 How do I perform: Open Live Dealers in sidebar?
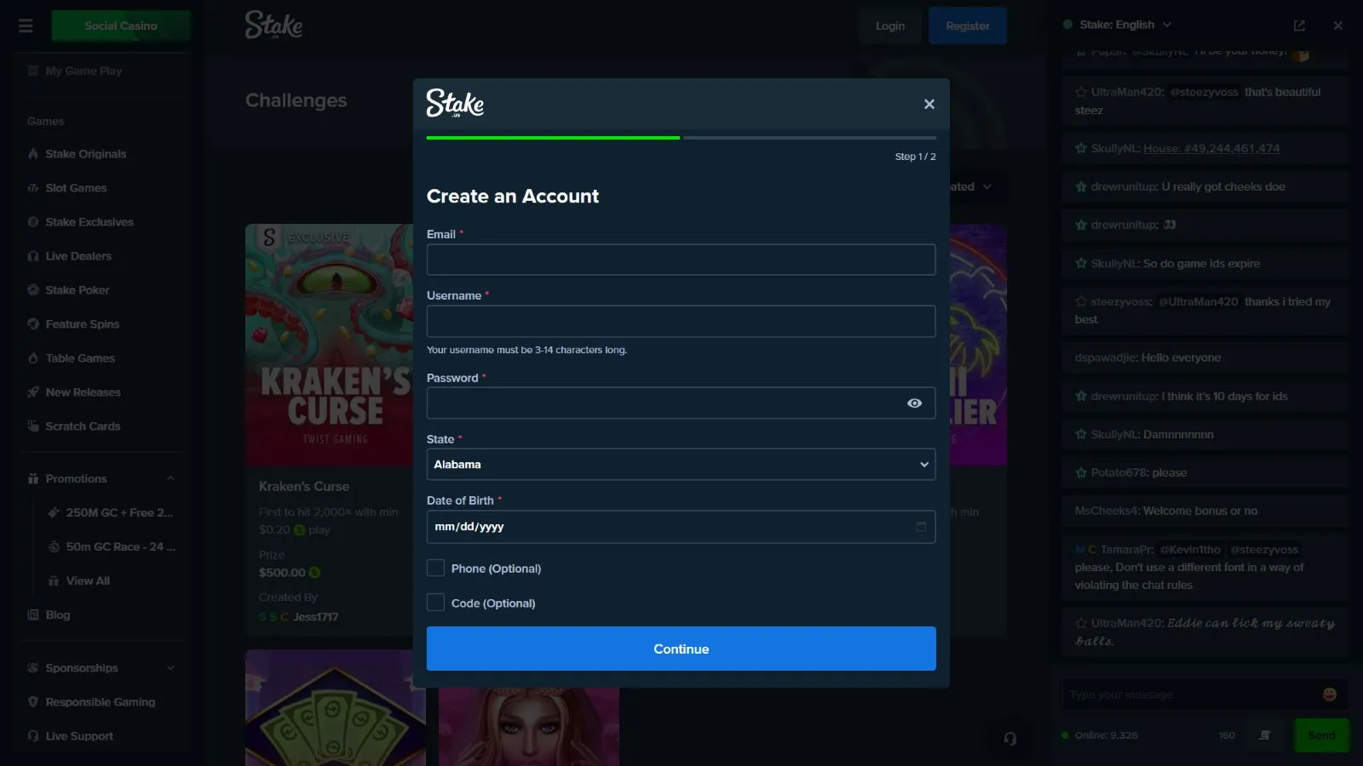coord(78,256)
